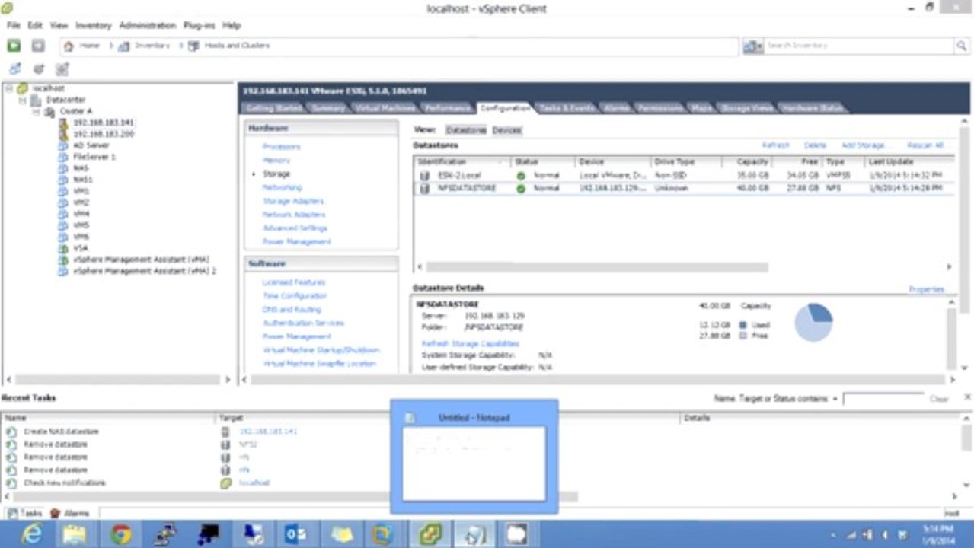Click the Hosts and Clusters breadcrumb icon
This screenshot has height=548, width=974.
tap(193, 46)
